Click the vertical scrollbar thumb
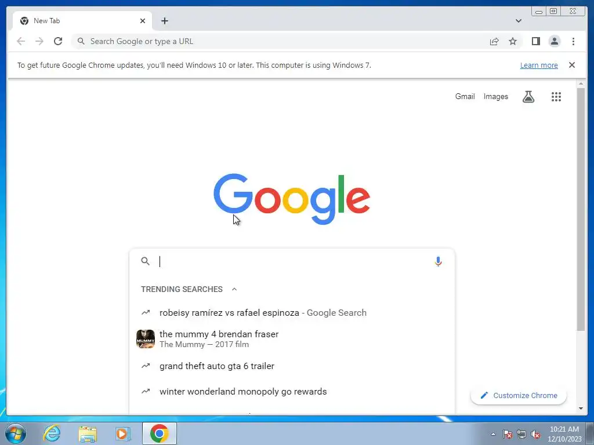Viewport: 594px width, 445px height. pos(581,209)
